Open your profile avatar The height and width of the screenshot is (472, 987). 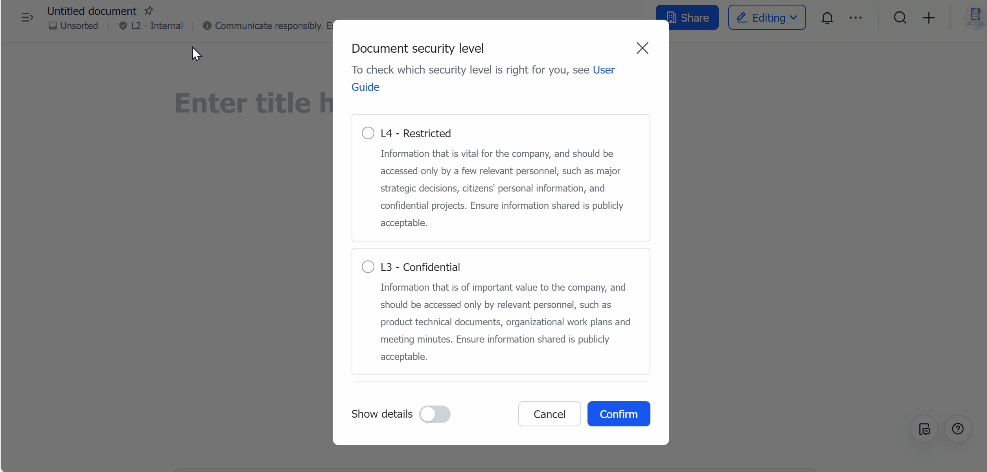click(x=975, y=17)
